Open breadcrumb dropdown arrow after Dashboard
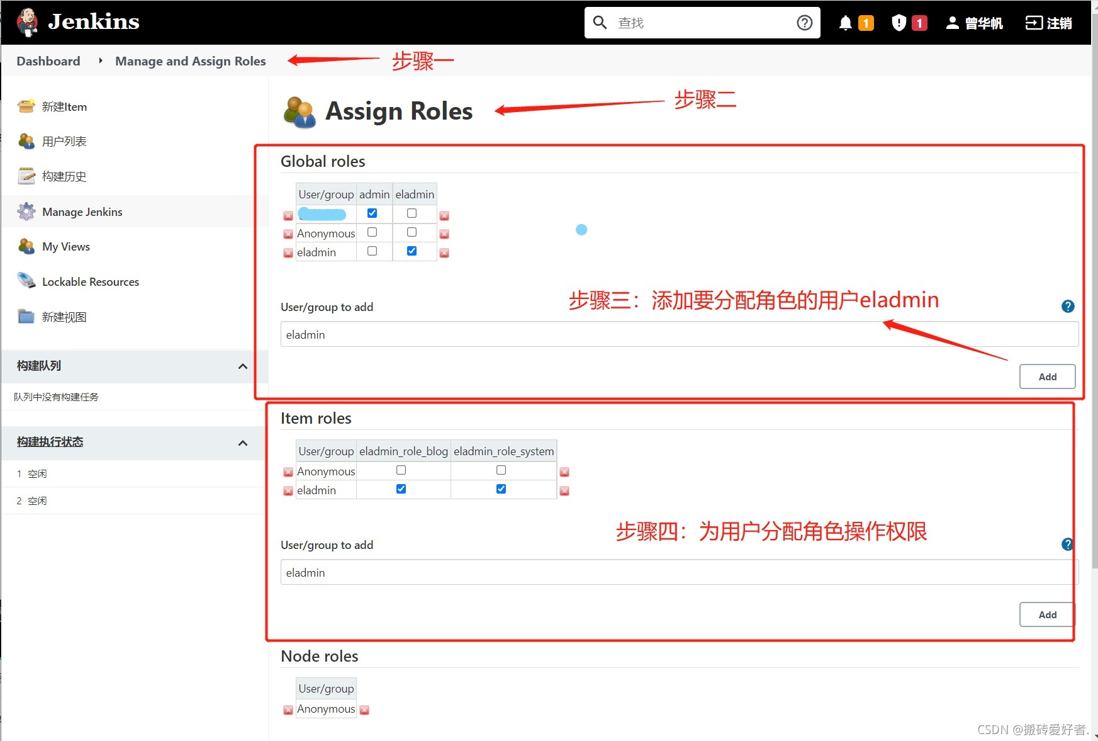The height and width of the screenshot is (741, 1098). coord(100,61)
